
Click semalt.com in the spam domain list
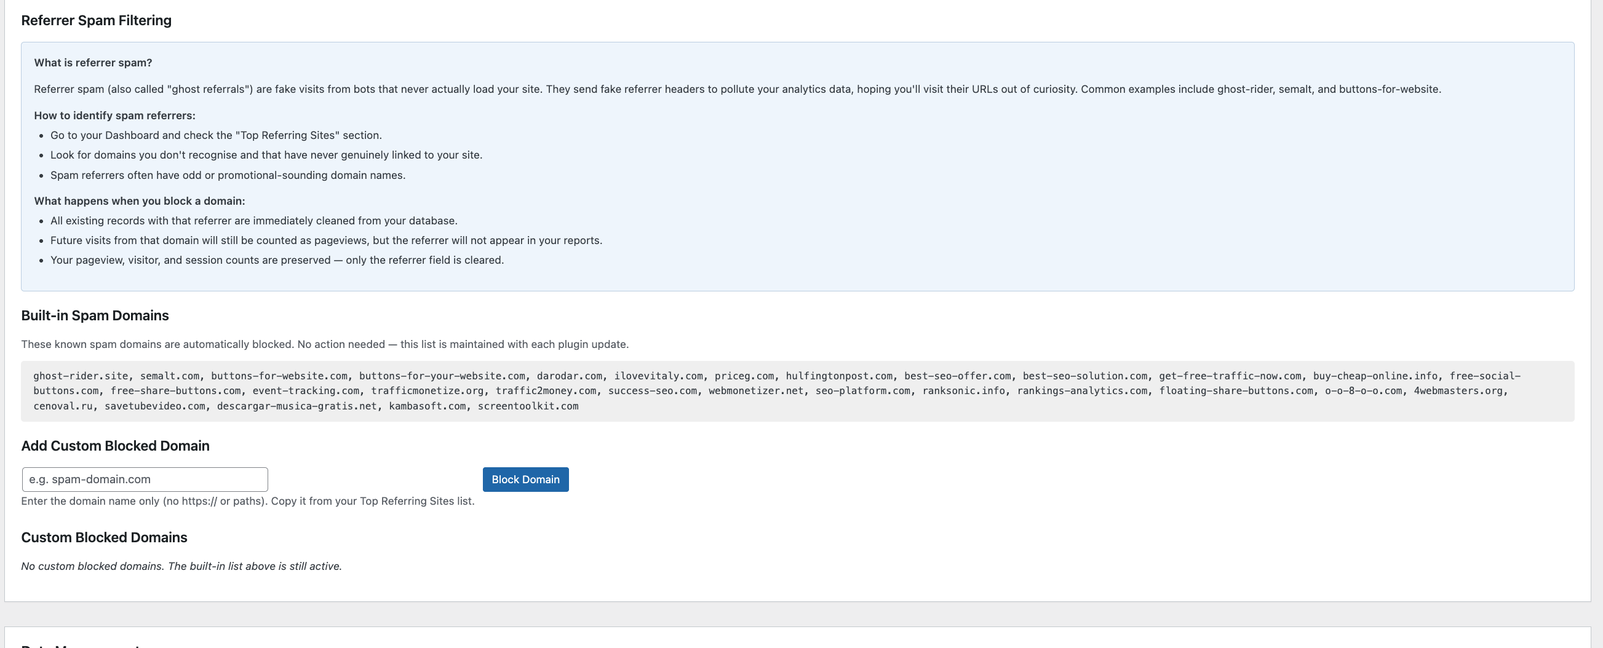169,376
